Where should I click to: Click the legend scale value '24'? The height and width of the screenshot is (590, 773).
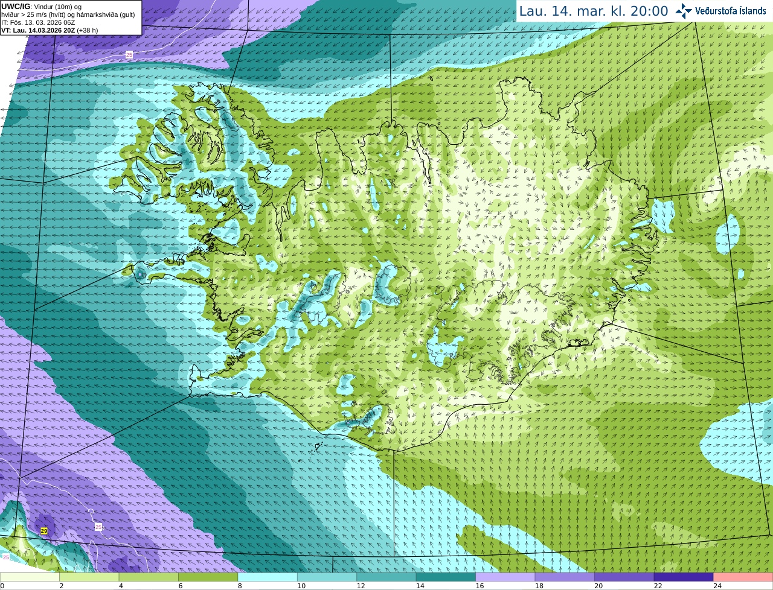(x=717, y=586)
